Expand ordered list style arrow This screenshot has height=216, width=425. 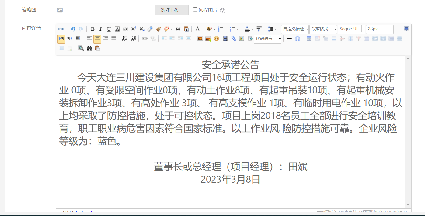[x=226, y=29]
